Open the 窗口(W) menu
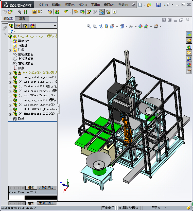The width and height of the screenshot is (193, 211). tap(109, 5)
